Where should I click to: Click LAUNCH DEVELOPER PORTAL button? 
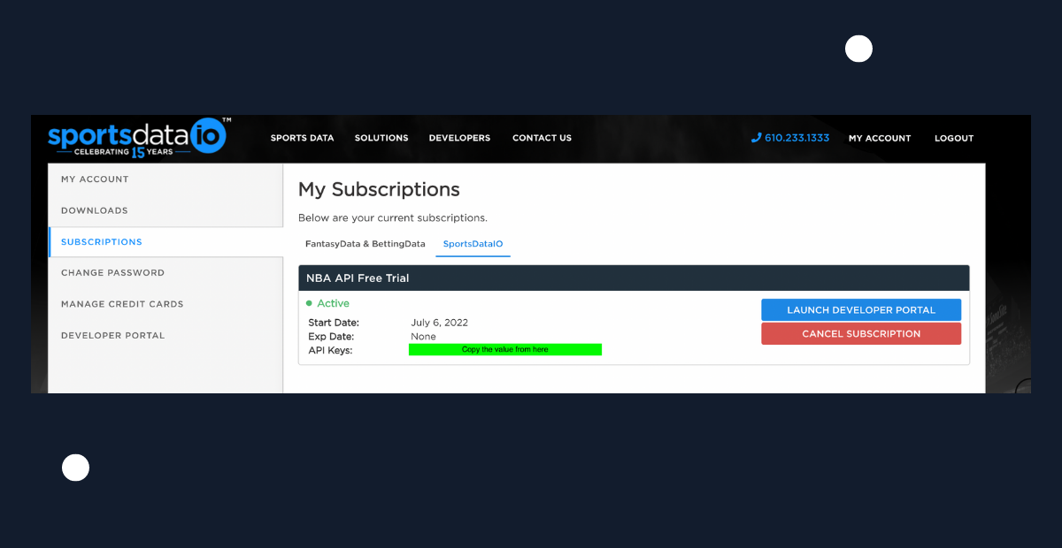(861, 310)
